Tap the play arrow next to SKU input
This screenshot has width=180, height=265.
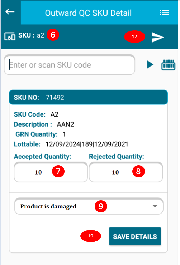150,65
